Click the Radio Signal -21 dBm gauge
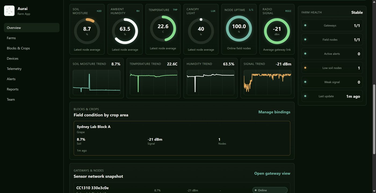Screen dimensions: 376x193 (277, 31)
